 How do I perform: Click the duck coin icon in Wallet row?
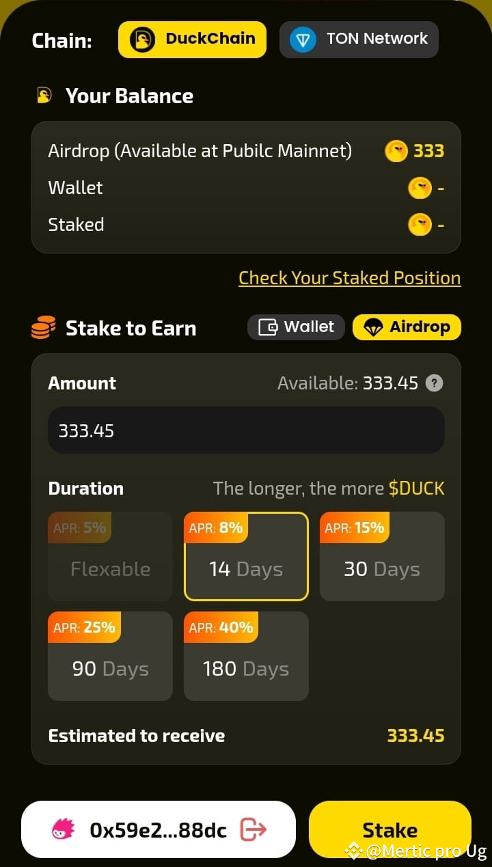click(x=420, y=187)
